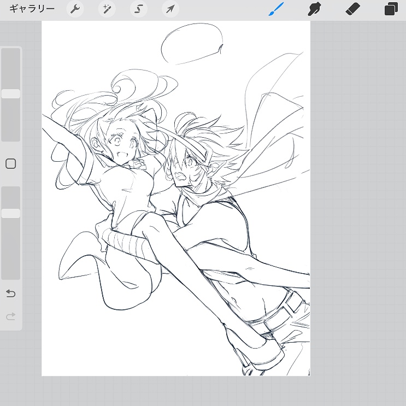Select the Eraser tool
Screen dimensions: 406x406
[353, 9]
